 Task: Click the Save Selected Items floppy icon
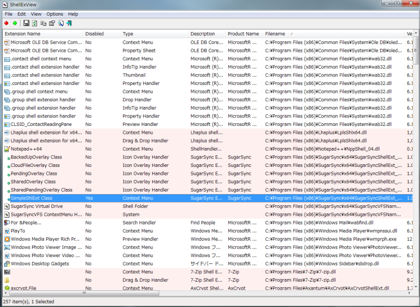(x=26, y=23)
